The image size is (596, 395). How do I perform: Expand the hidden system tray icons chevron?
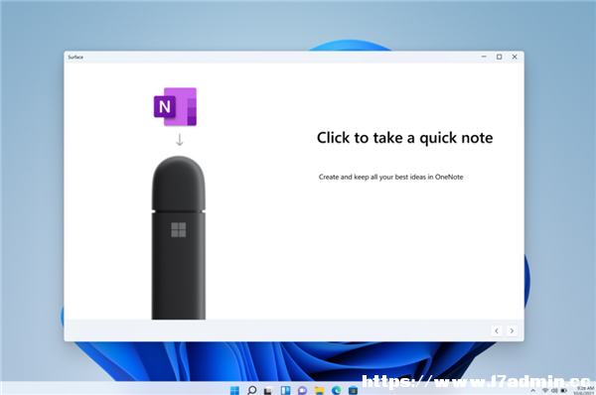[532, 390]
